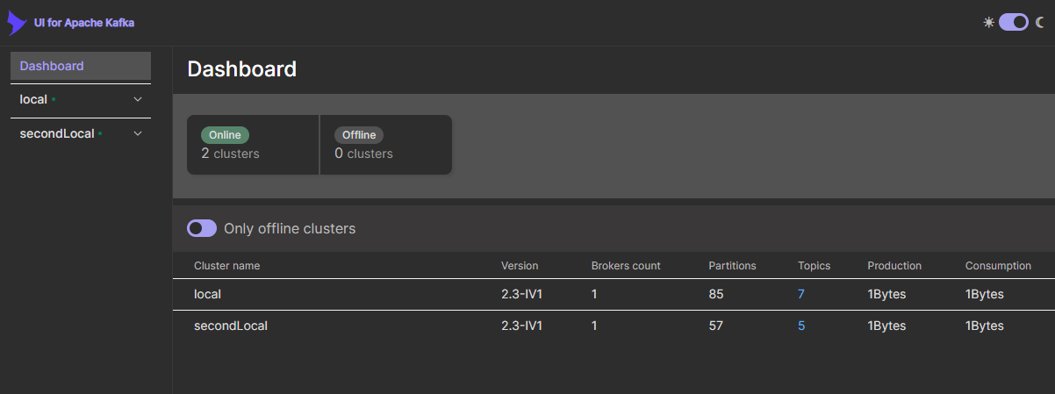Image resolution: width=1055 pixels, height=394 pixels.
Task: Click the moon dark-mode icon
Action: pyautogui.click(x=1040, y=22)
